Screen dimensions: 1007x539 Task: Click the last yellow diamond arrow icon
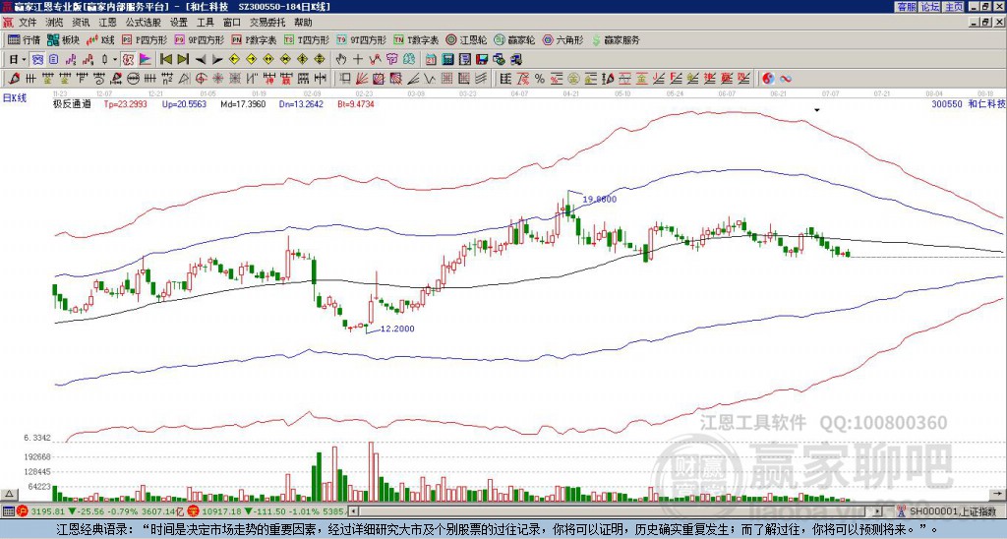(320, 60)
